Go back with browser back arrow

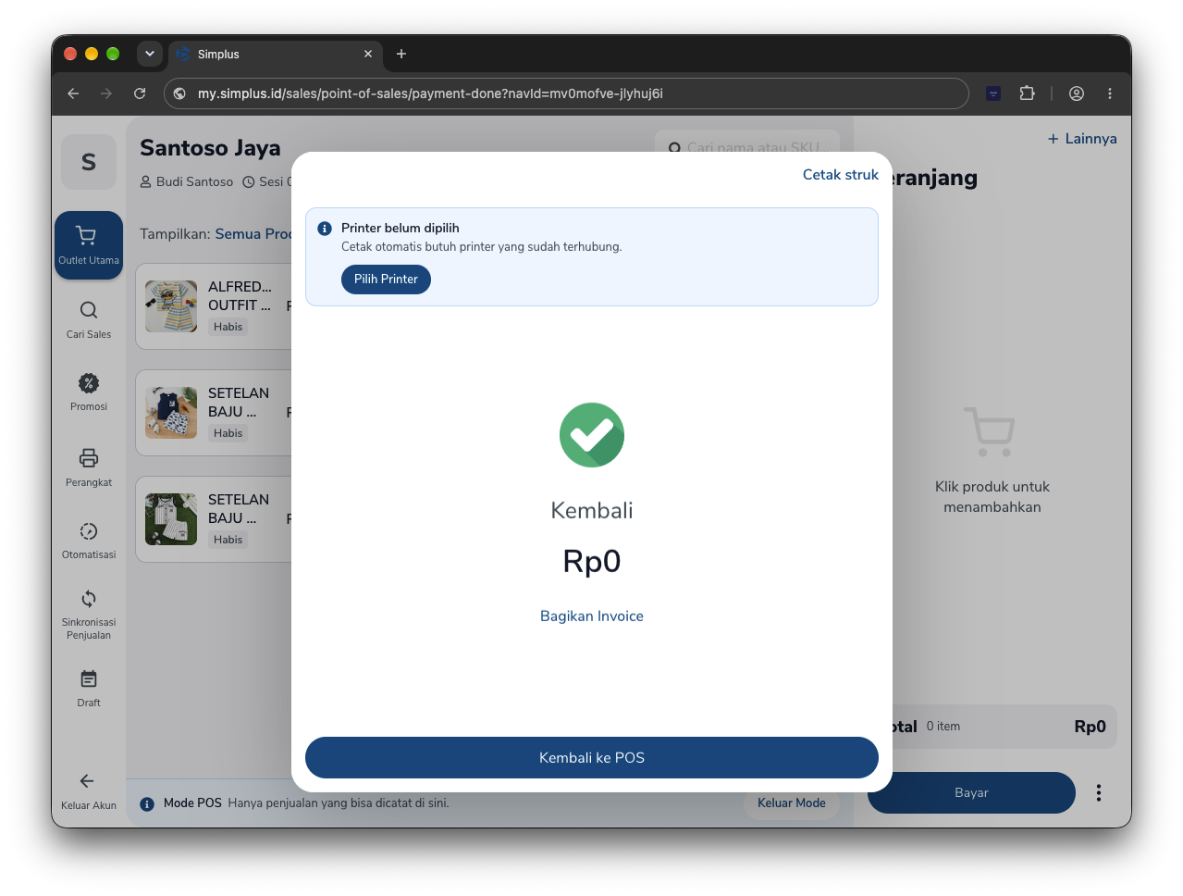[x=73, y=93]
